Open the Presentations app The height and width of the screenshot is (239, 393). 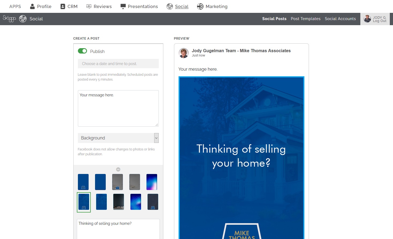pyautogui.click(x=139, y=6)
